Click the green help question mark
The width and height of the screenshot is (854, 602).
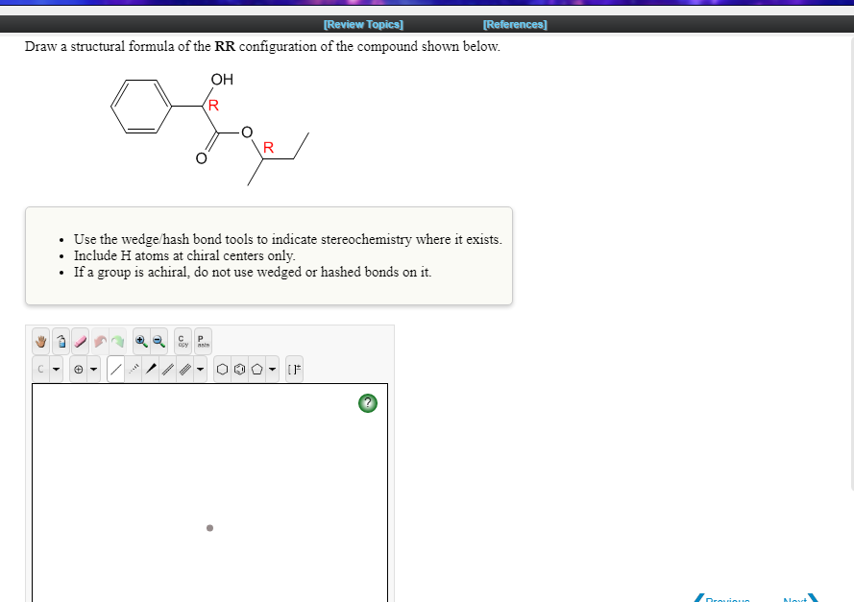coord(368,403)
